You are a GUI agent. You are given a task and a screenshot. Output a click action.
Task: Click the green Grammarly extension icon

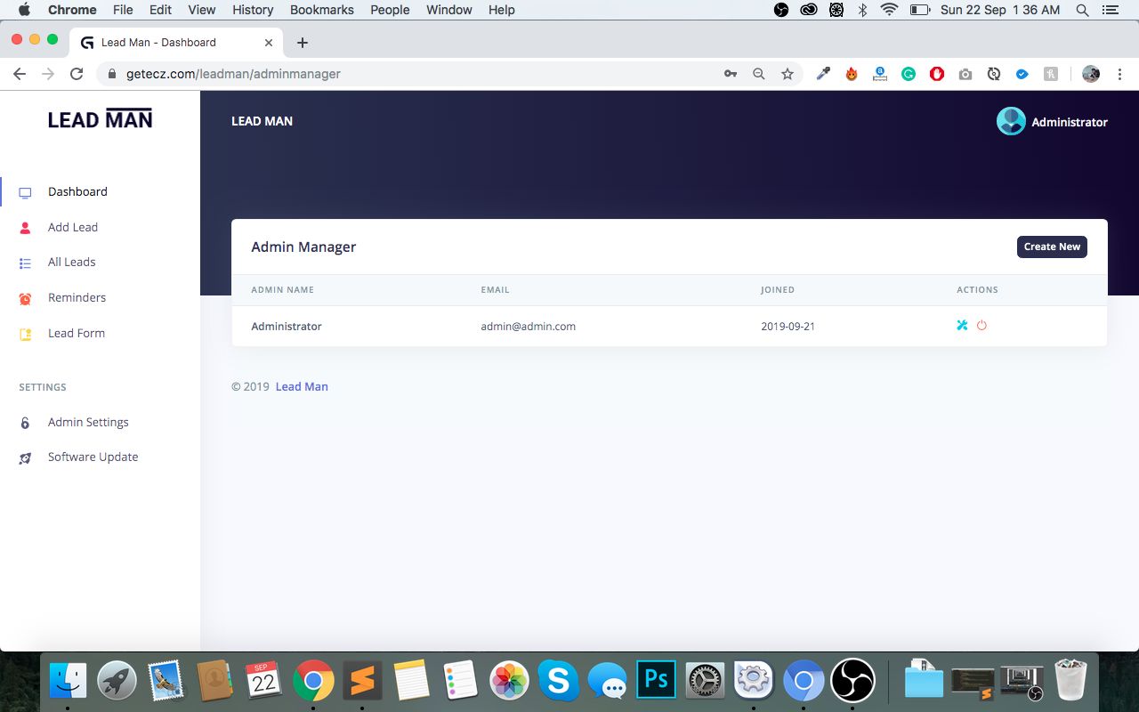pos(909,74)
